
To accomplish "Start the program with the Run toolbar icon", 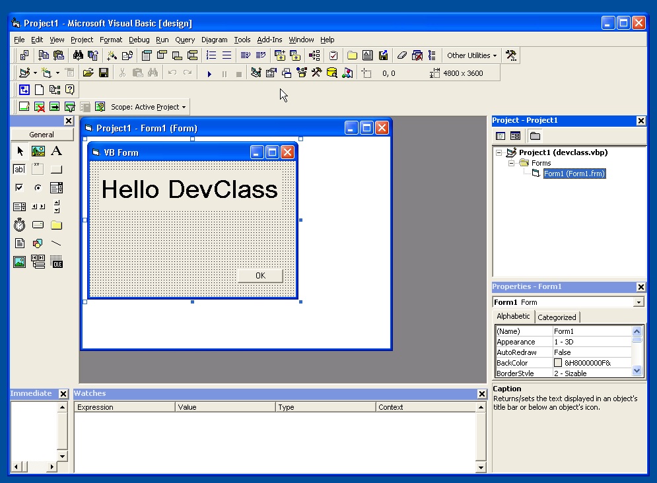I will [209, 73].
